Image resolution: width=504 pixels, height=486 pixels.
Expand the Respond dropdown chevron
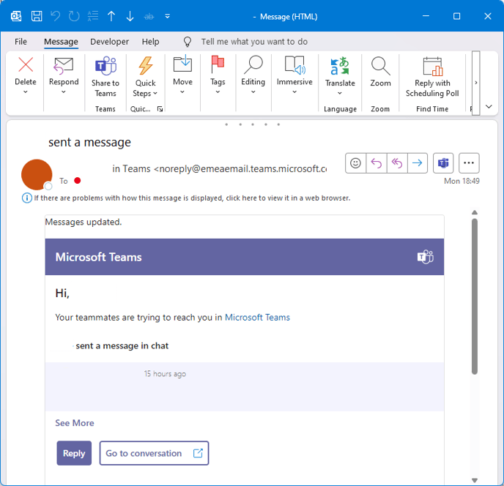pos(64,92)
